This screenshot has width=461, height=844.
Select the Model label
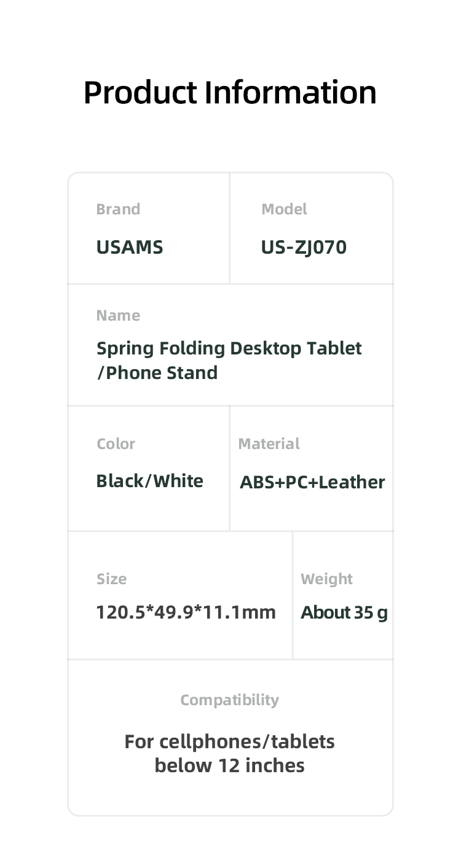284,209
